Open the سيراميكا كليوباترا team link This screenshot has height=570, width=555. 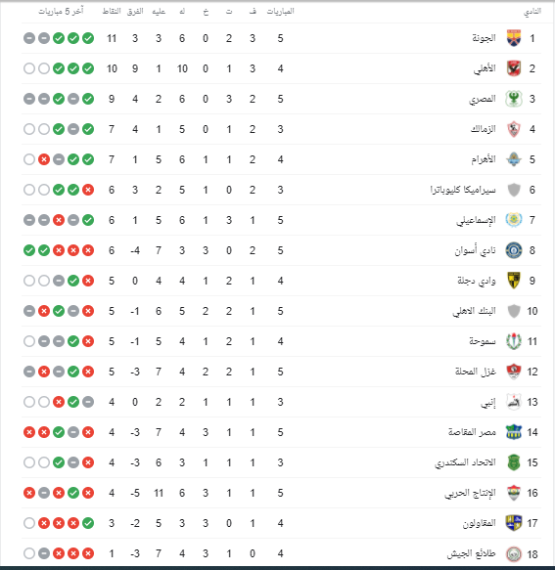463,190
